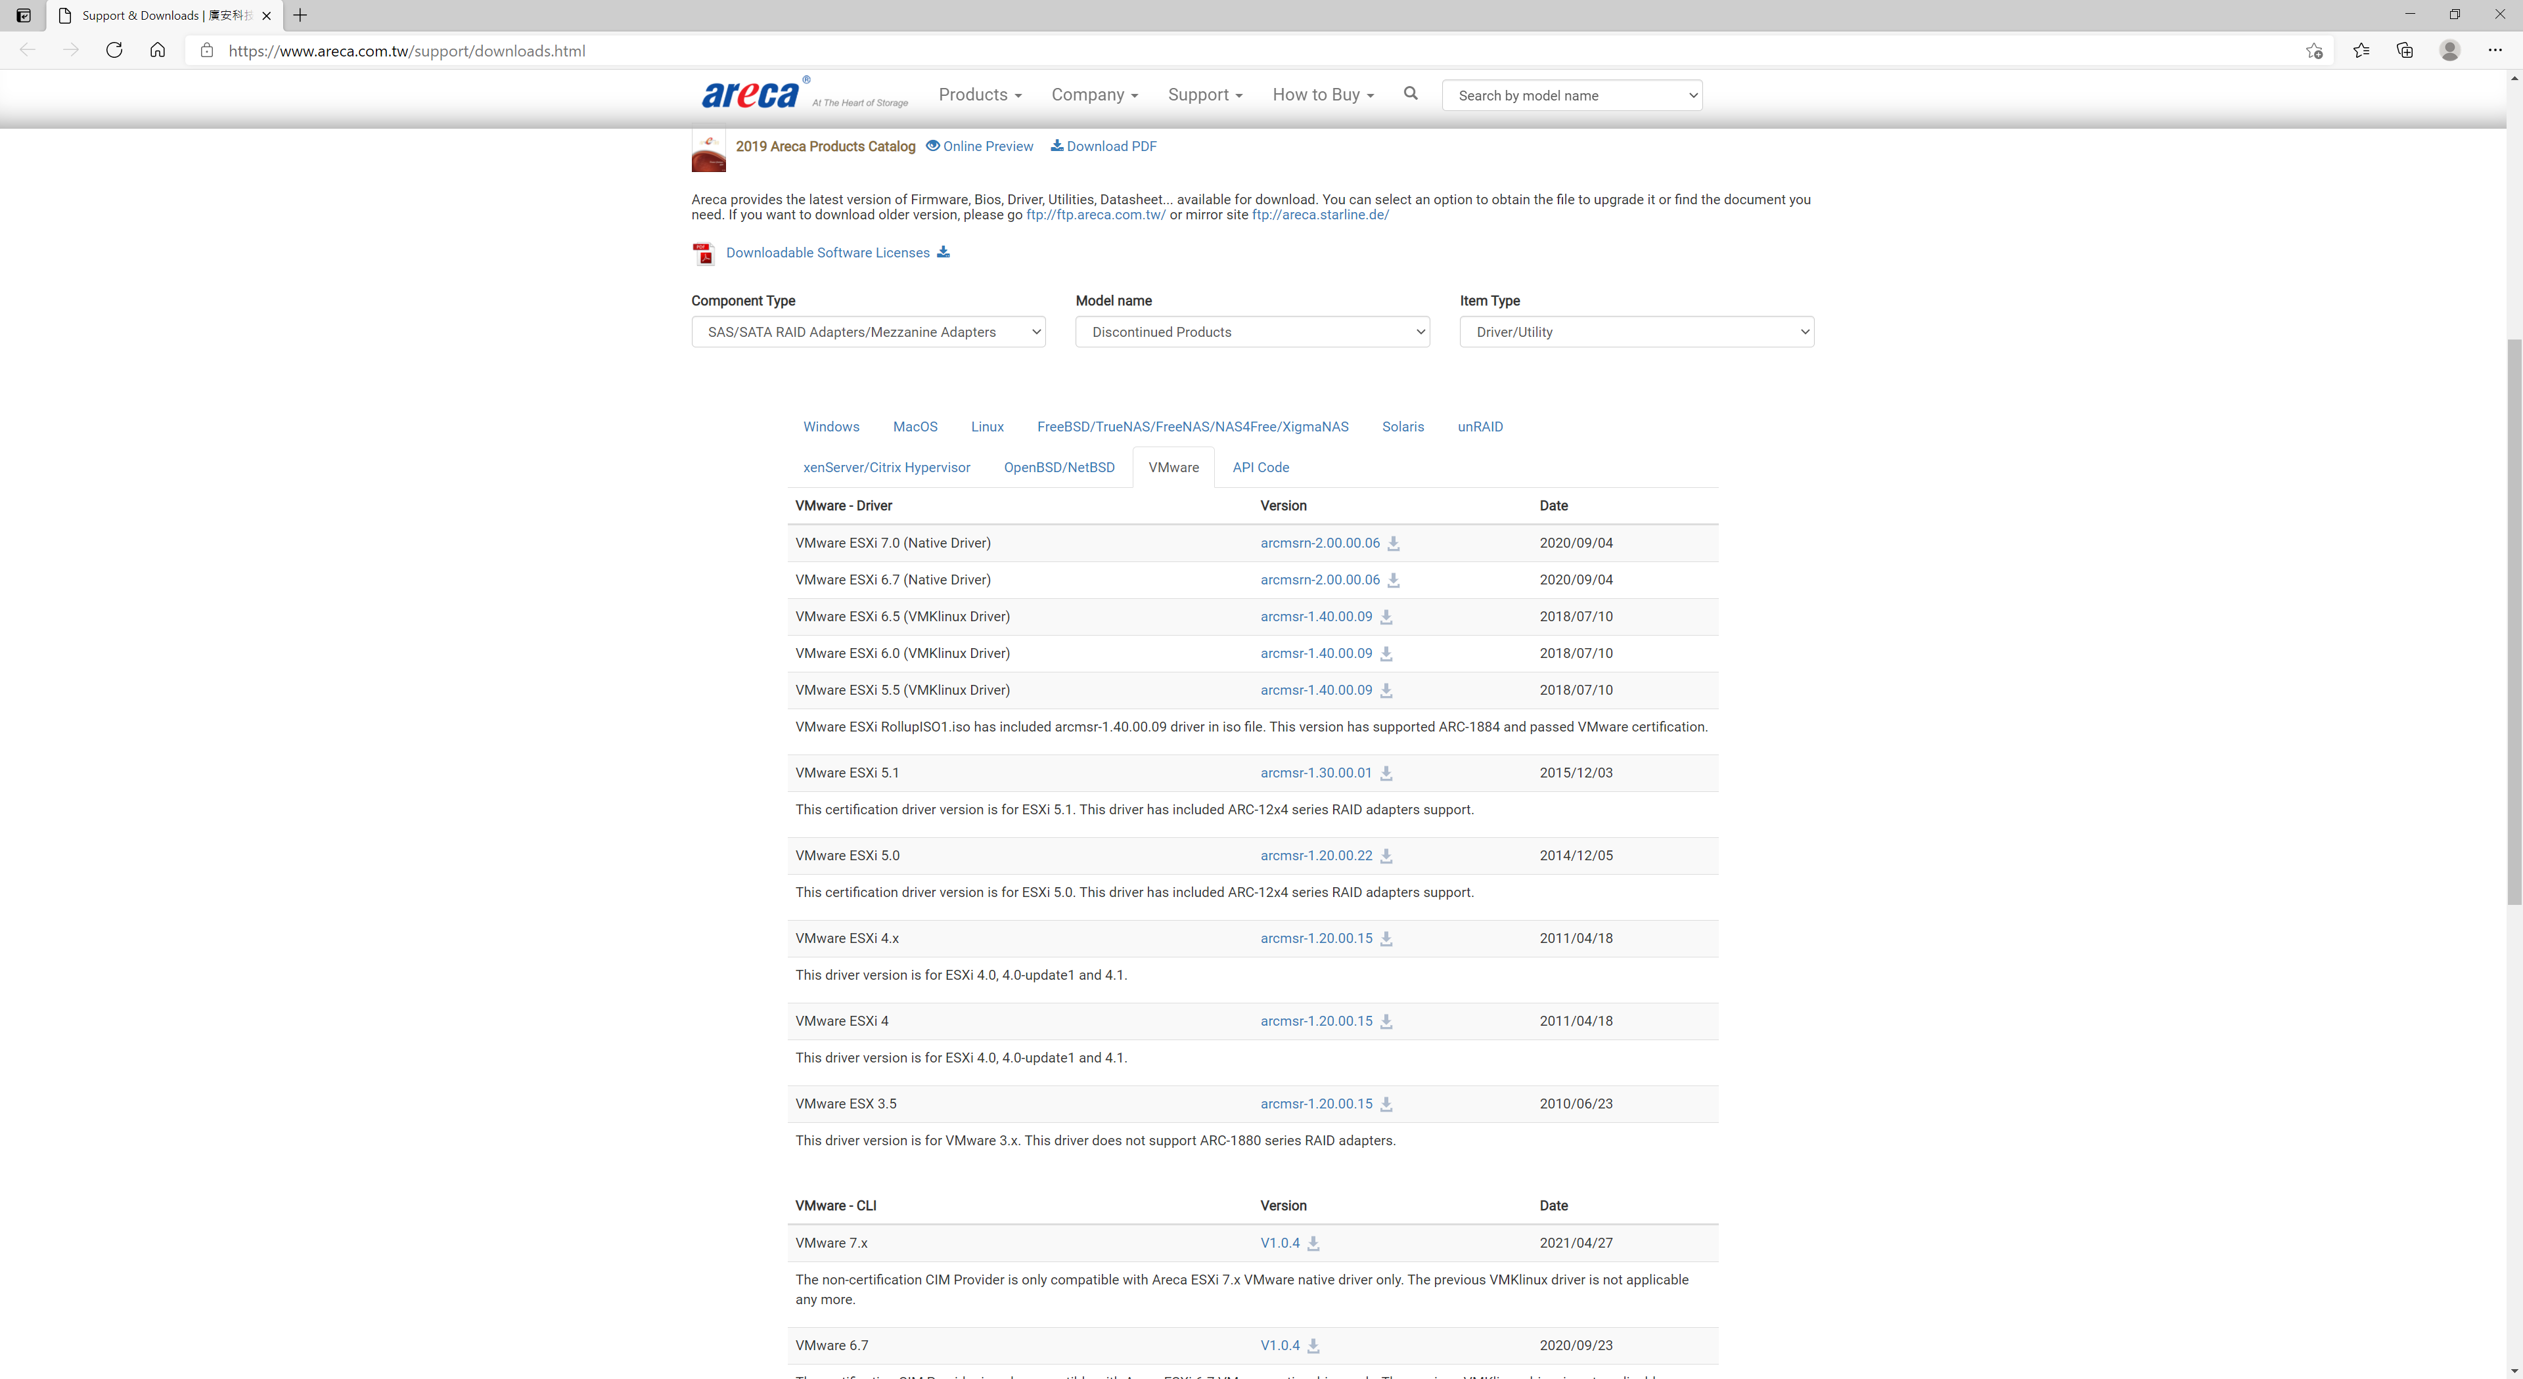Expand the How to Buy menu

(x=1323, y=94)
